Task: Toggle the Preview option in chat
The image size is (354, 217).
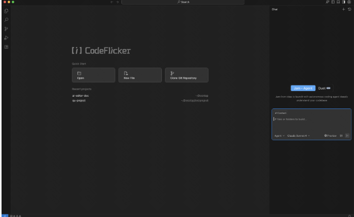Action: (x=330, y=136)
